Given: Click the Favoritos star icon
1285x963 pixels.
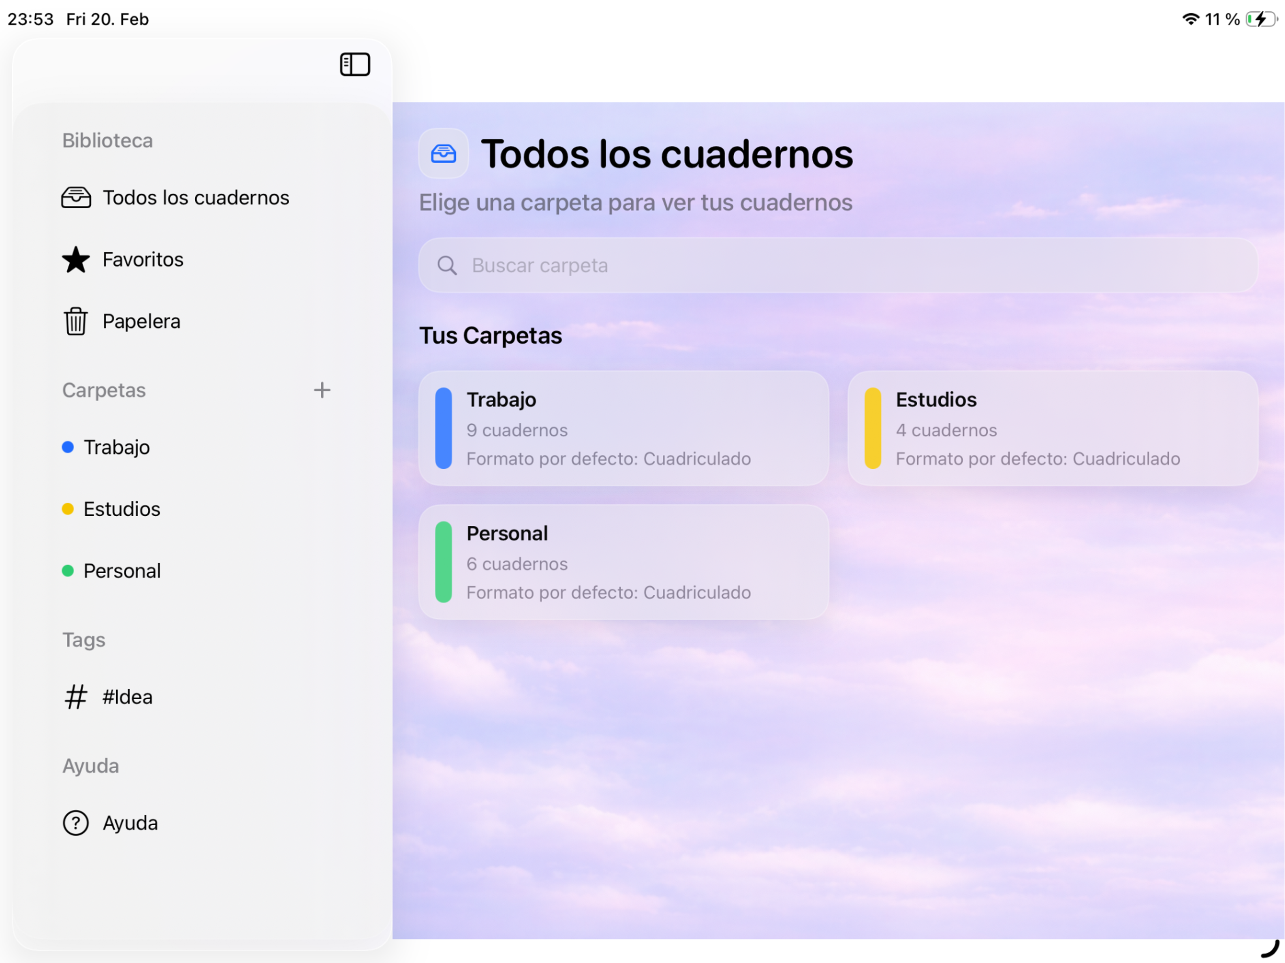Looking at the screenshot, I should pos(76,260).
